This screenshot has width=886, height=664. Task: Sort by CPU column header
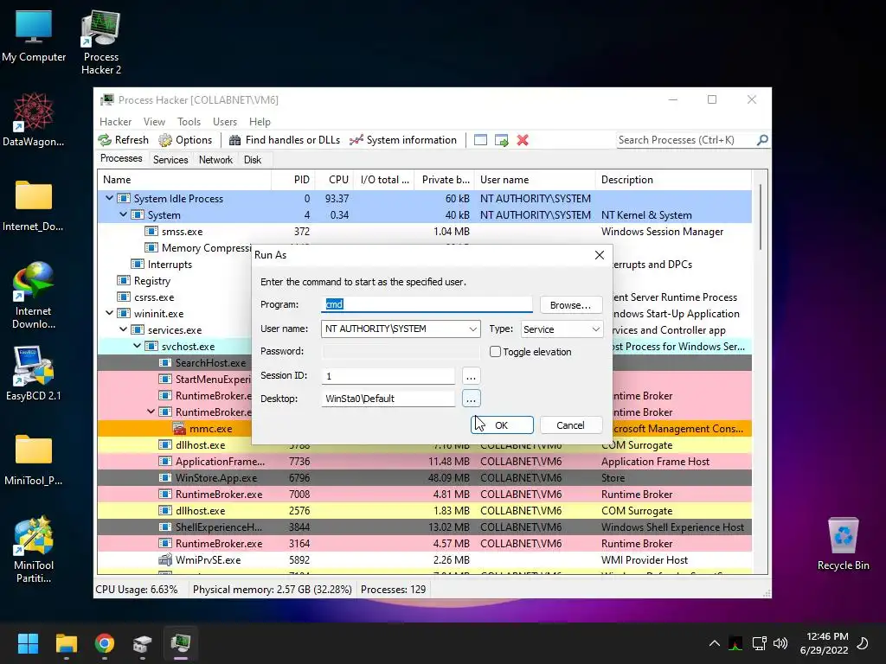333,180
